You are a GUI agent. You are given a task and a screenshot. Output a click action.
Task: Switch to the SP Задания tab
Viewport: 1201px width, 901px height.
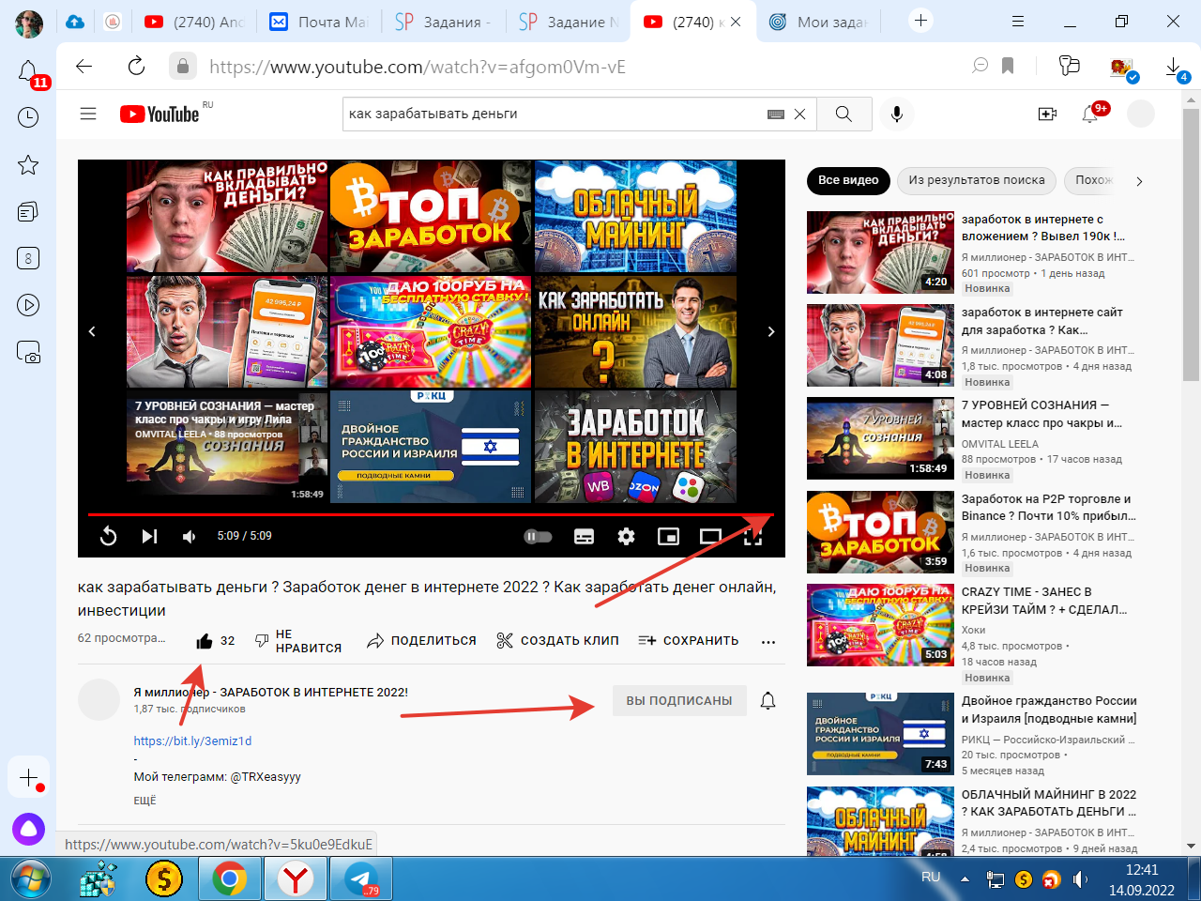(443, 22)
